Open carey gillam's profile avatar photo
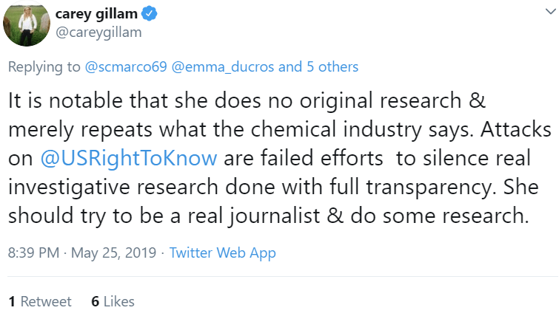 (x=27, y=22)
